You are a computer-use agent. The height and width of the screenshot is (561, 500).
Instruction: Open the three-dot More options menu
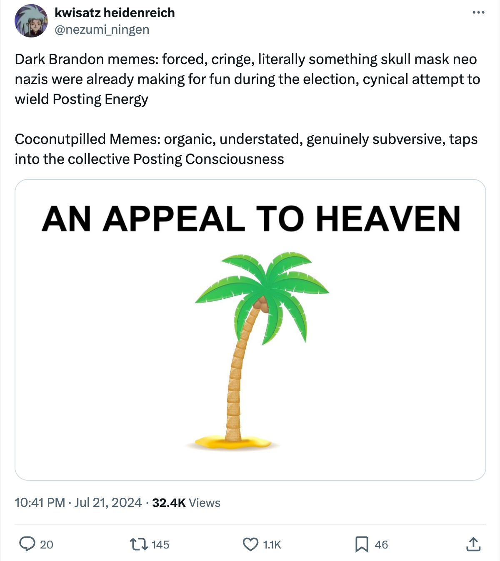click(x=478, y=12)
